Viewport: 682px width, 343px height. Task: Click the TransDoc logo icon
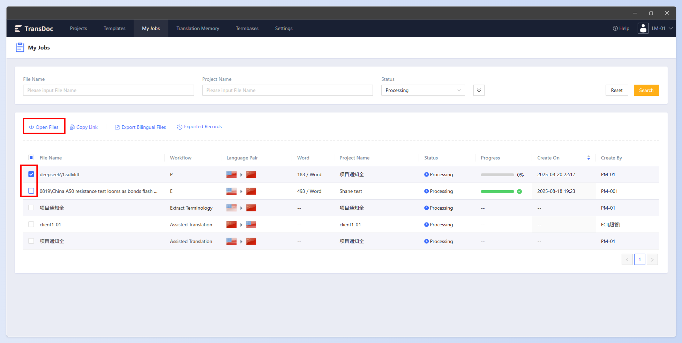coord(18,29)
